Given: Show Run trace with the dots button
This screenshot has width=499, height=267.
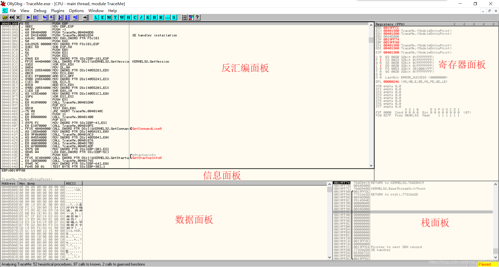Looking at the screenshot, I should (x=167, y=17).
